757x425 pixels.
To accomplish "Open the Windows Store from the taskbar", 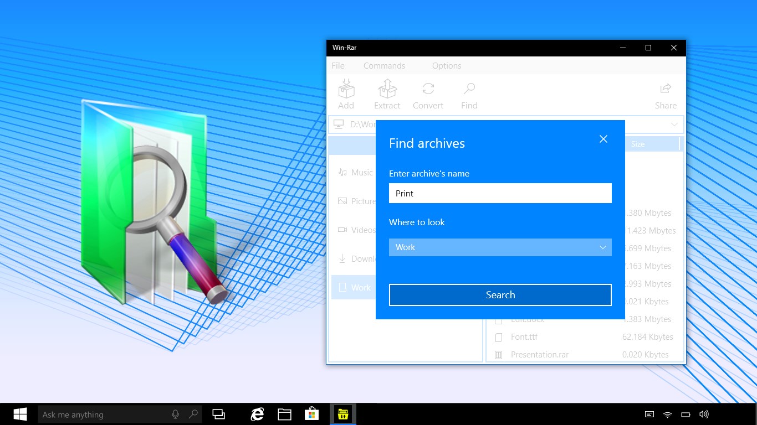I will (312, 414).
